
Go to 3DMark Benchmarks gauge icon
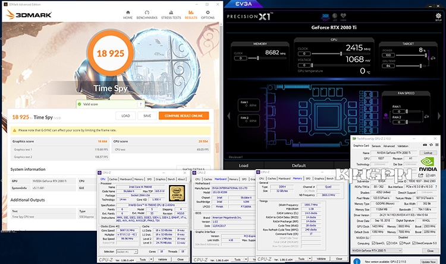[x=147, y=14]
